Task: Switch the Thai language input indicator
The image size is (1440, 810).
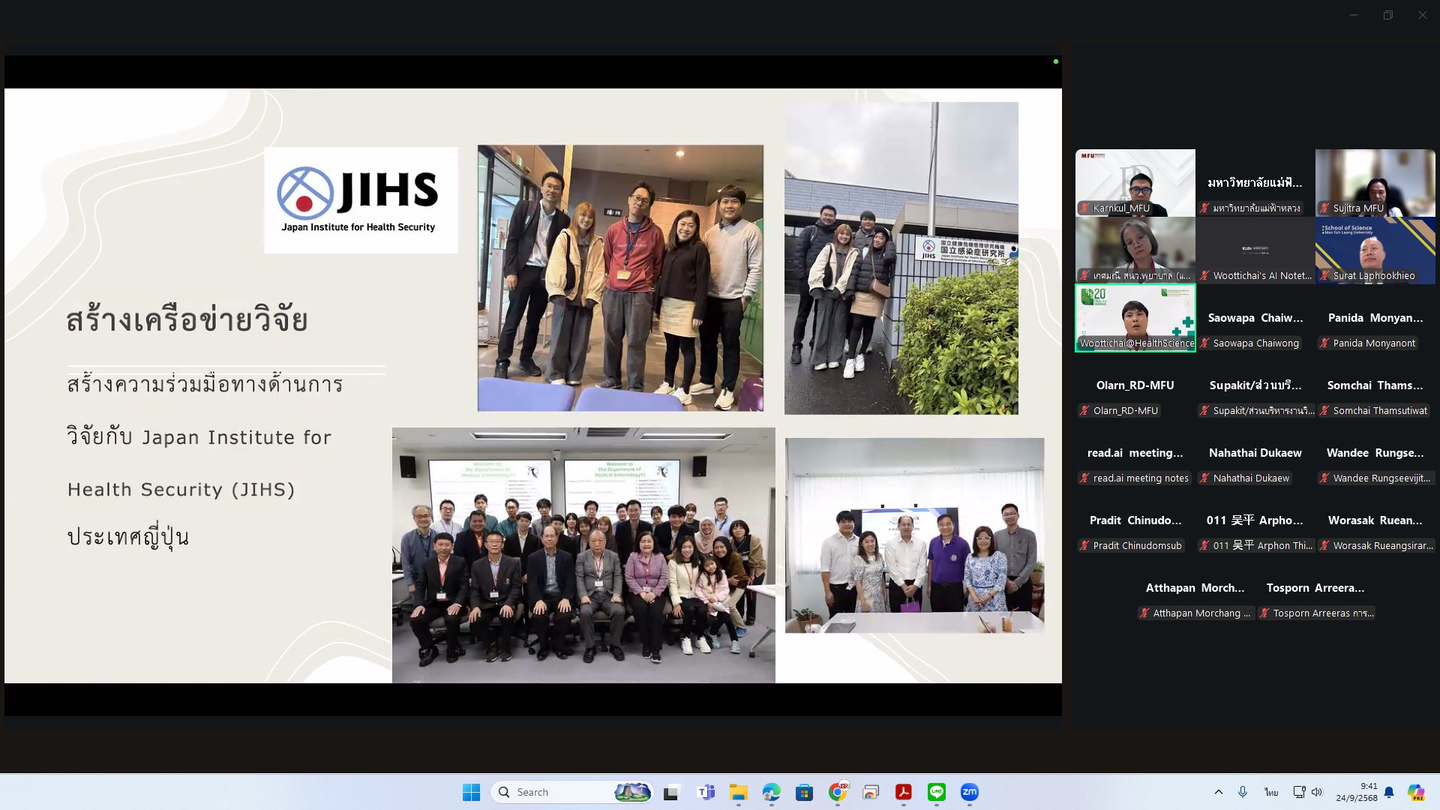Action: click(1271, 792)
